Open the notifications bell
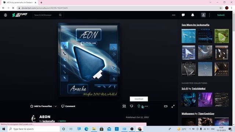The image size is (235, 132). click(192, 15)
